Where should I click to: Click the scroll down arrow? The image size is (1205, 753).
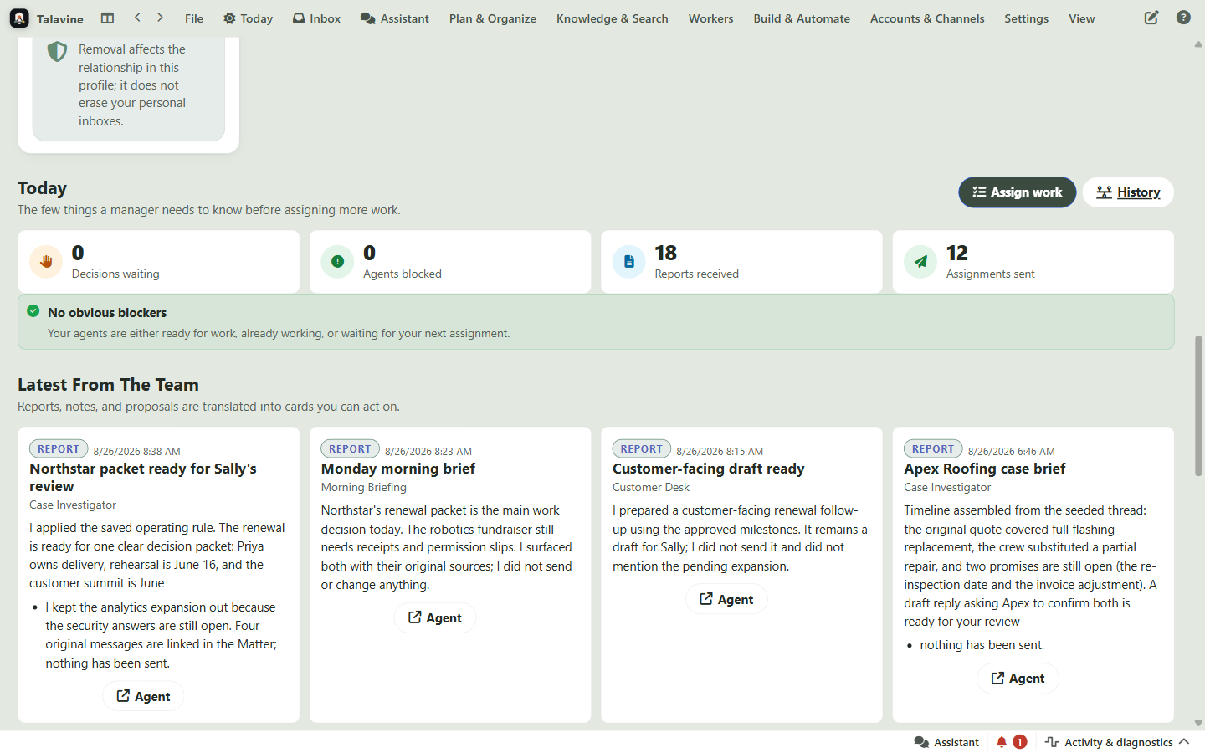point(1198,724)
